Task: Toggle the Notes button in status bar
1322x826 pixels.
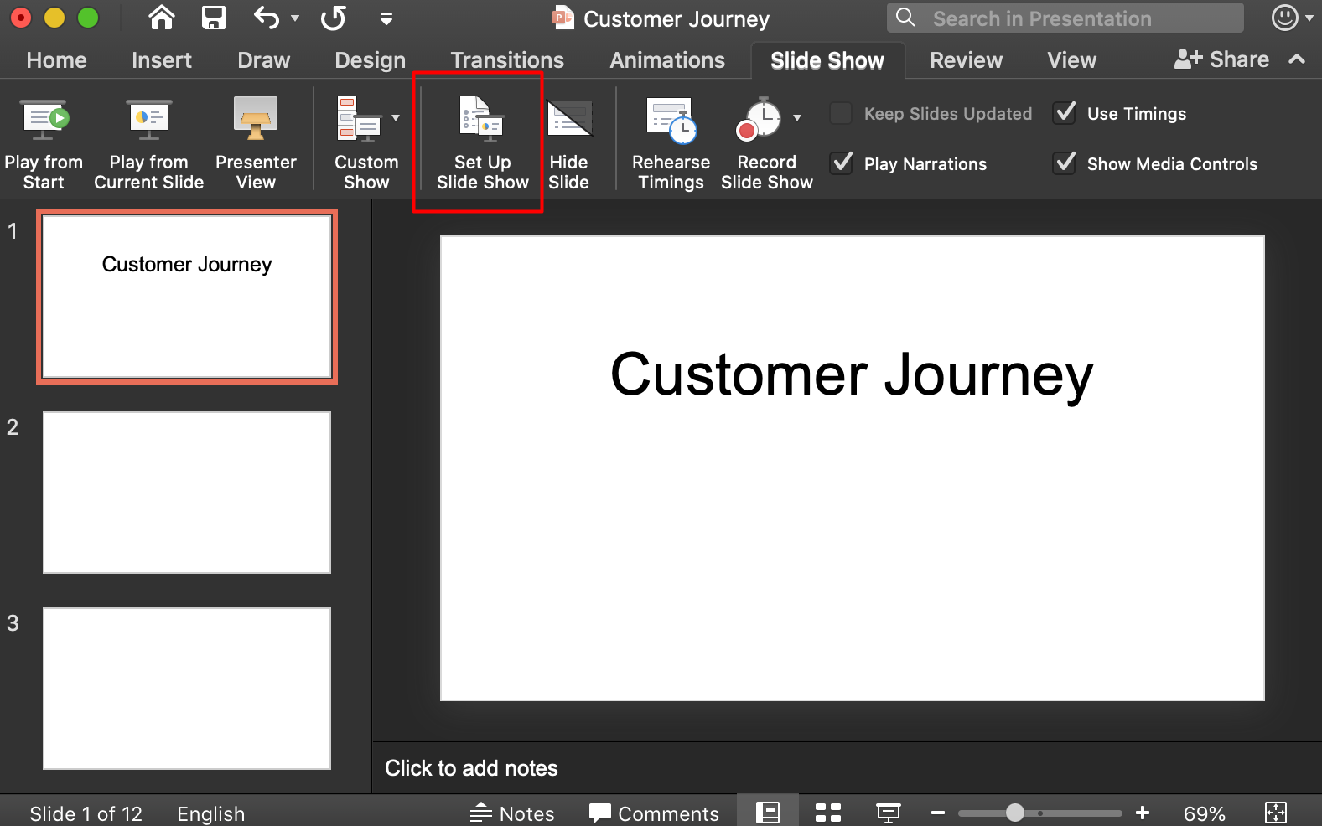Action: coord(512,813)
